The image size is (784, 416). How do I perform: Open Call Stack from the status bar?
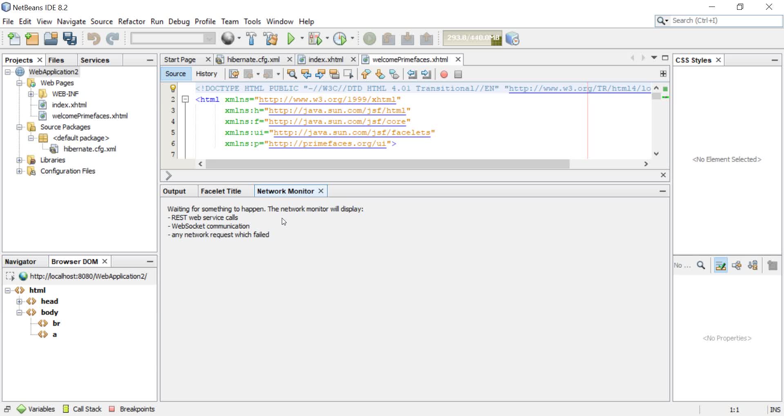(x=87, y=409)
